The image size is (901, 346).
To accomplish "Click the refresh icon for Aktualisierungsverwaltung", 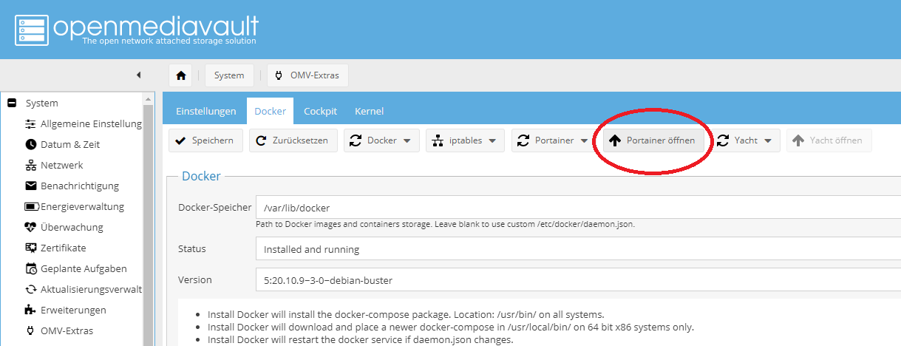I will tap(30, 289).
